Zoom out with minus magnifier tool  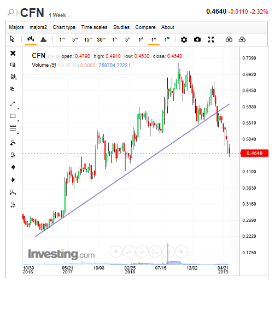[13, 155]
